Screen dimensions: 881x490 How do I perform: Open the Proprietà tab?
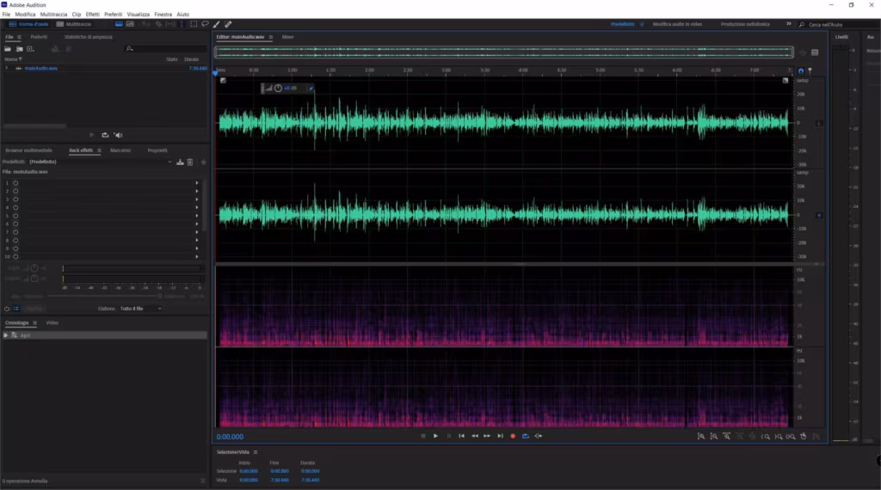[x=157, y=150]
